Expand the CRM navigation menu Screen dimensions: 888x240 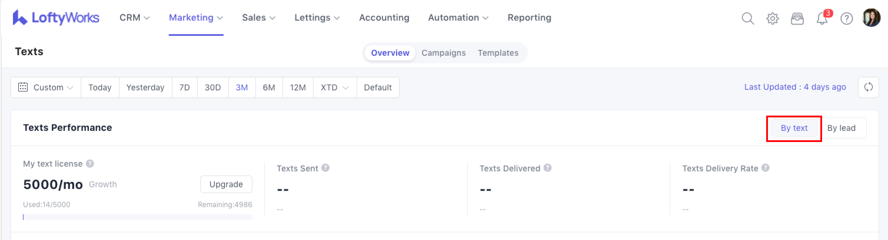click(134, 18)
